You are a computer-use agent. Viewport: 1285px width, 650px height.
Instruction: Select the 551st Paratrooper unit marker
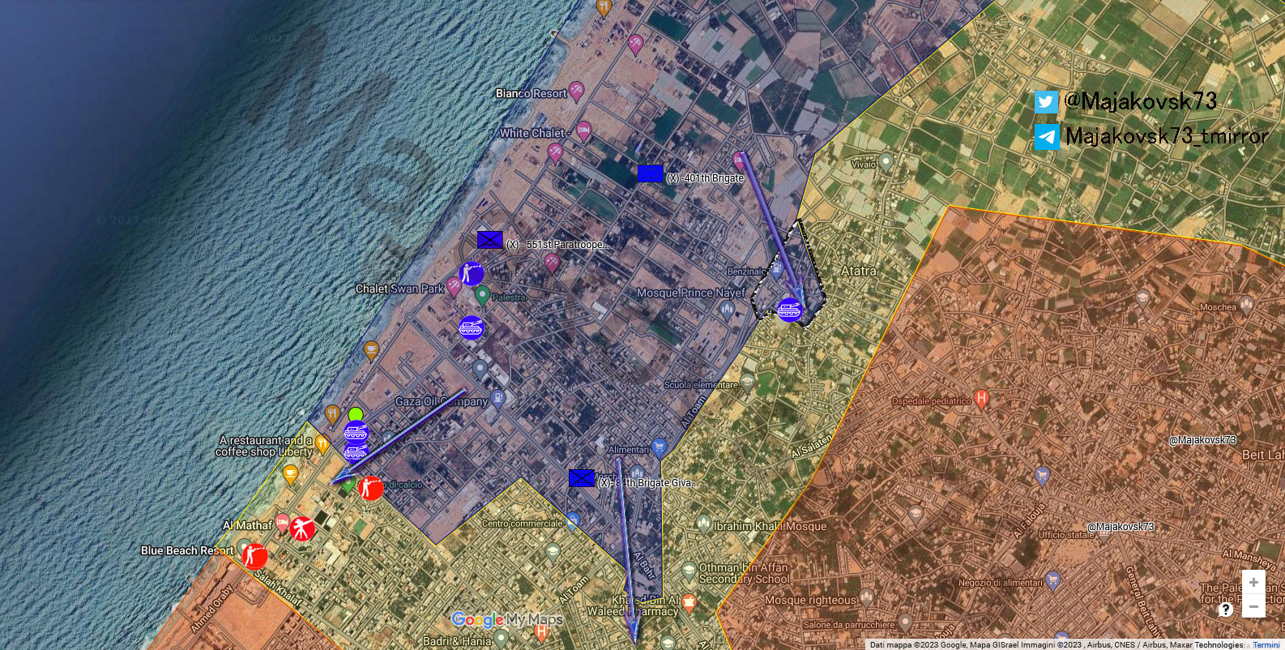[x=490, y=240]
